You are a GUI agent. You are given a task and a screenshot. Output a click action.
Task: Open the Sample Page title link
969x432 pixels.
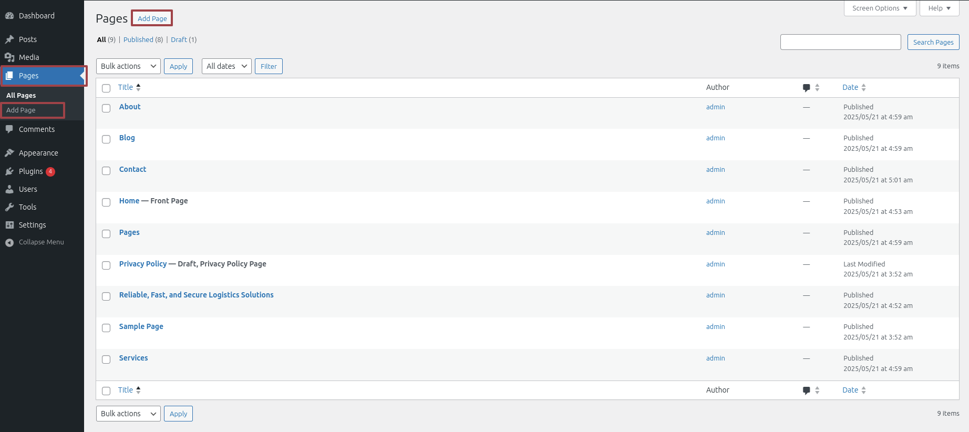(141, 326)
